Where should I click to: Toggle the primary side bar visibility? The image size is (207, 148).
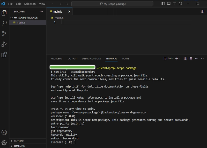[x=163, y=4]
